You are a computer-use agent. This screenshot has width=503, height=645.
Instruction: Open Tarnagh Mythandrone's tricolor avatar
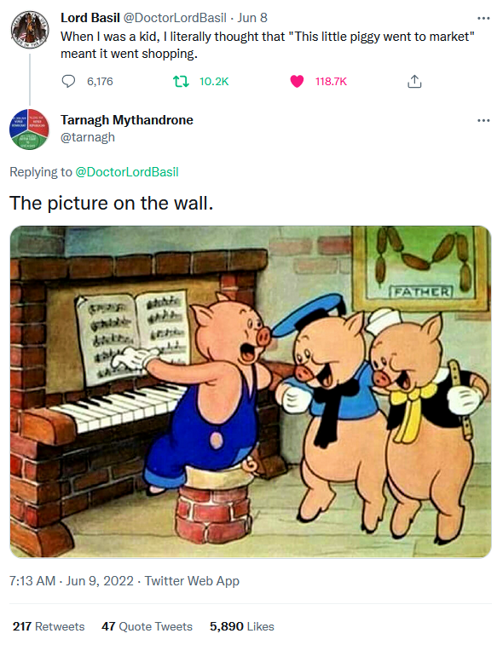[29, 130]
